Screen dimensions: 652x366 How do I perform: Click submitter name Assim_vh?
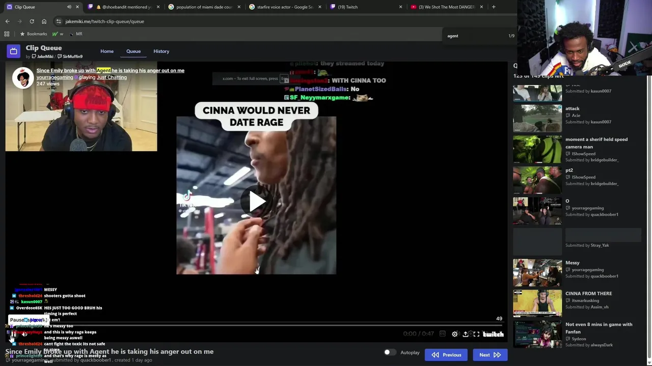click(x=600, y=307)
